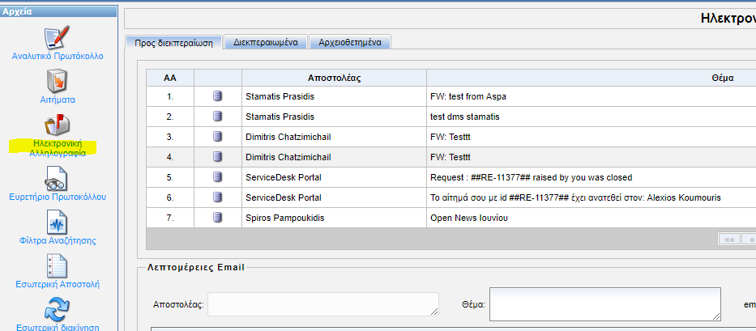Open the Εσωτερική διακίνηση arrows icon
Screen dimensions: 756x331
coord(58,311)
